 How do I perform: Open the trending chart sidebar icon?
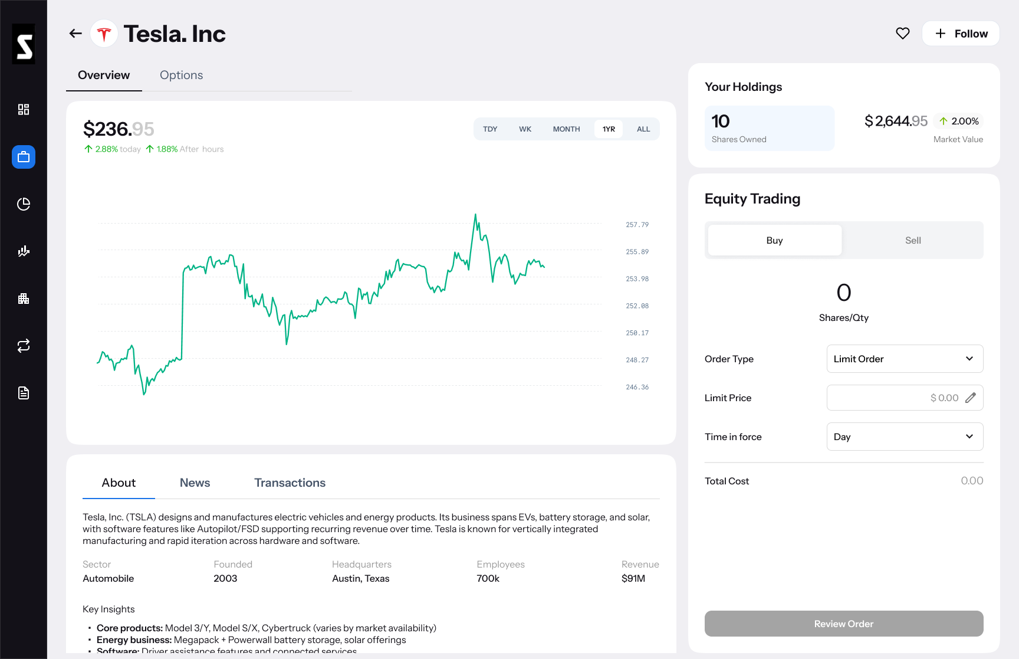click(24, 251)
